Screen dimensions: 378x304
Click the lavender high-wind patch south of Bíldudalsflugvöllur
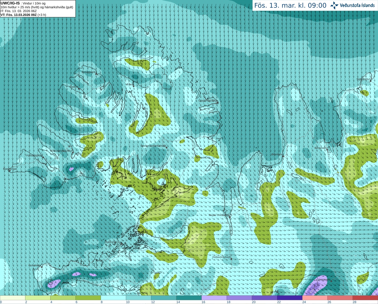point(71,169)
